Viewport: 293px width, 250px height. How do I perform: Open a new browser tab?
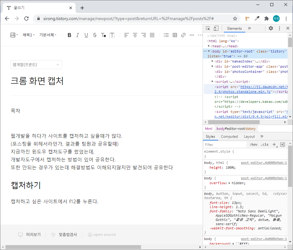pyautogui.click(x=82, y=8)
